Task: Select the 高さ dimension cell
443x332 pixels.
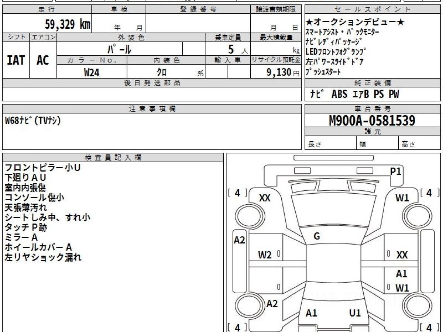Action: pyautogui.click(x=419, y=143)
